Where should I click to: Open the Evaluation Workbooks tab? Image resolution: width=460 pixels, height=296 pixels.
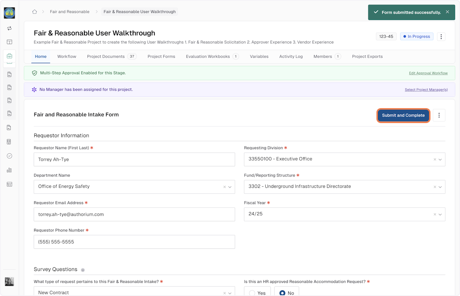click(x=212, y=56)
